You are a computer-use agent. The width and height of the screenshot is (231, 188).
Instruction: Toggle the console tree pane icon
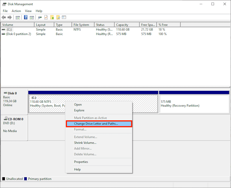(18, 18)
